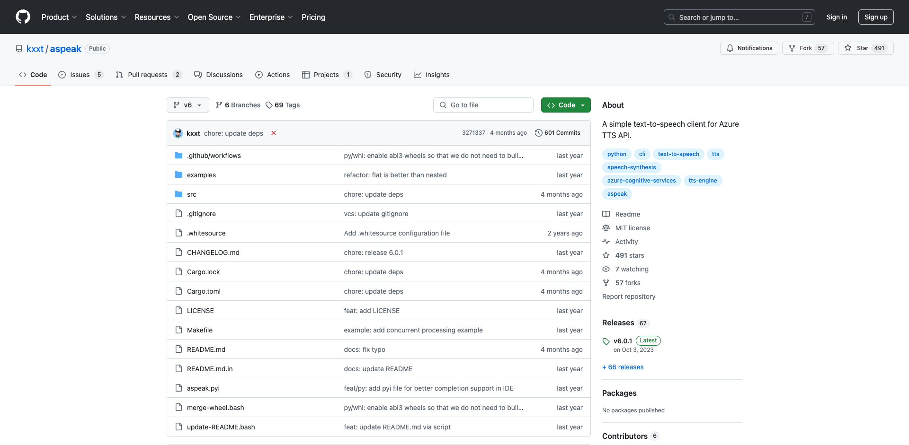
Task: Switch to the Pull requests tab
Action: click(149, 75)
